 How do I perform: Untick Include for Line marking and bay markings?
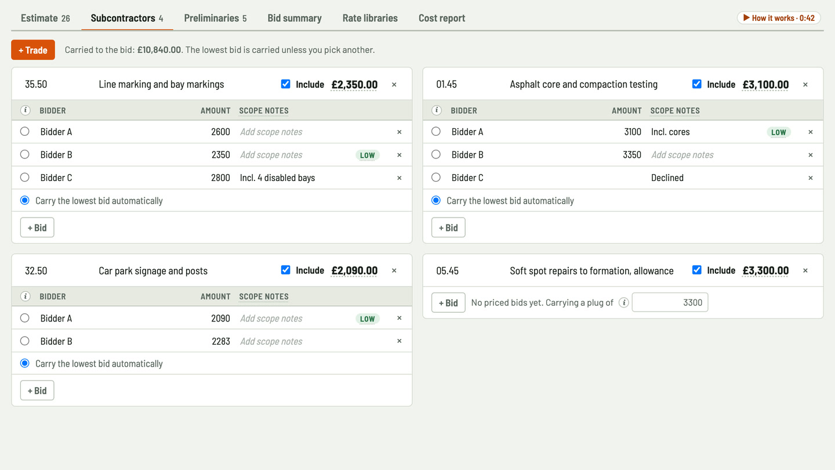285,84
